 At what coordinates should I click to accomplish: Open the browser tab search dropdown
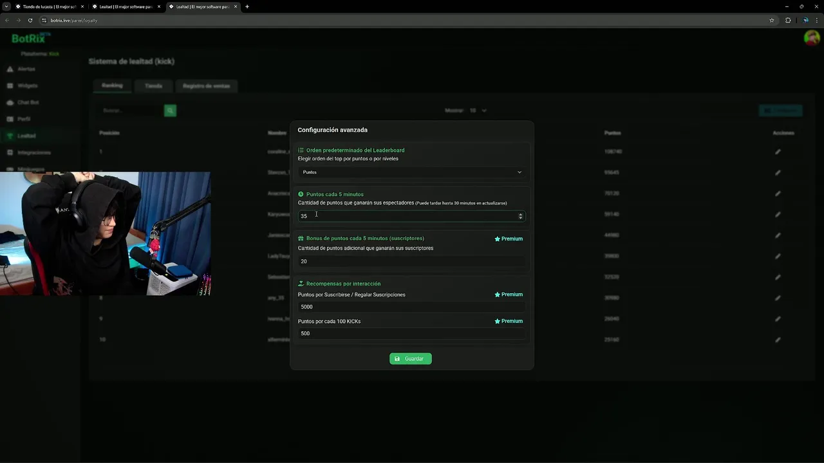click(6, 6)
